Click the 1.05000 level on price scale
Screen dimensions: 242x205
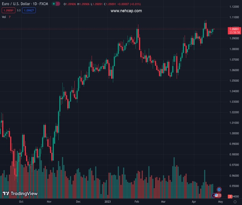tap(234, 81)
